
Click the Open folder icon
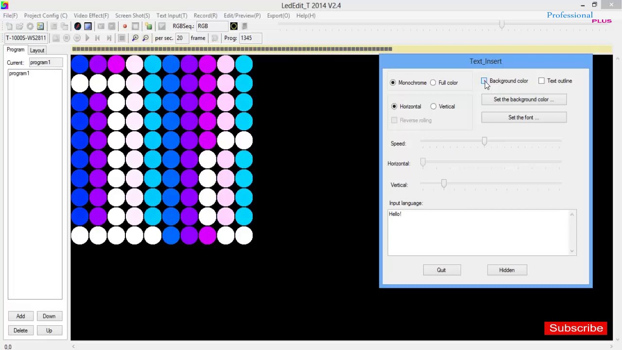pyautogui.click(x=19, y=26)
